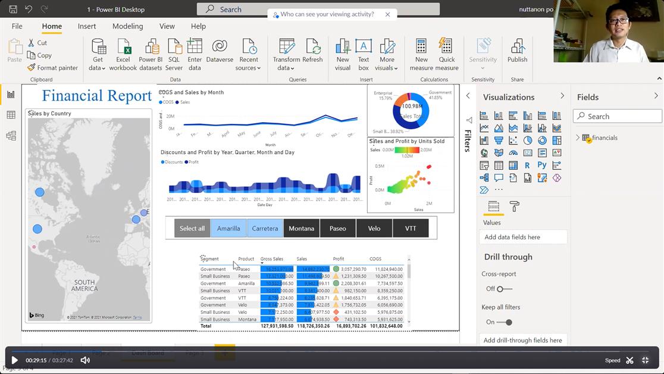Screen dimensions: 664x374
Task: Open the Get data source picker
Action: [98, 54]
